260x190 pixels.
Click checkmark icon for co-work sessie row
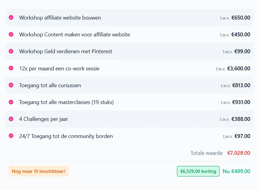point(11,68)
